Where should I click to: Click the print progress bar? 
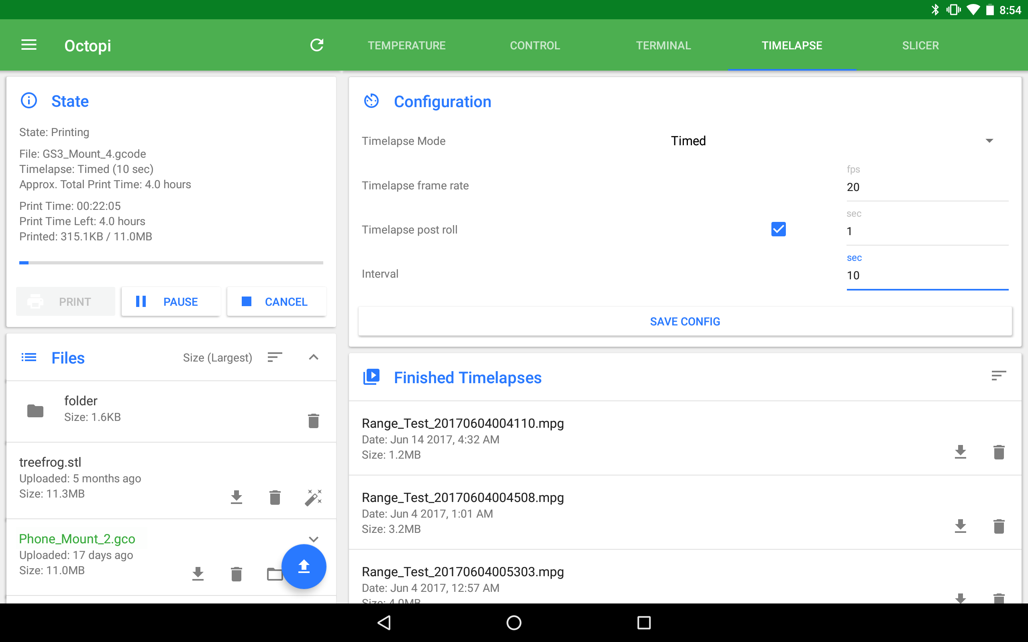coord(171,263)
